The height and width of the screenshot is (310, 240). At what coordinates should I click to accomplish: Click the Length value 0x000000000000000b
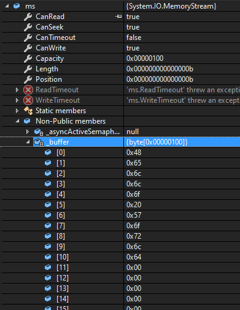coord(160,69)
